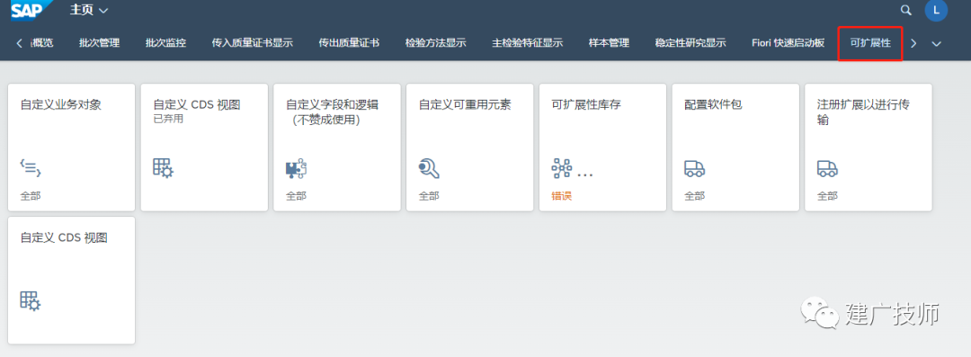971x357 pixels.
Task: Switch to the 传入质量证书显示 tab
Action: tap(252, 43)
